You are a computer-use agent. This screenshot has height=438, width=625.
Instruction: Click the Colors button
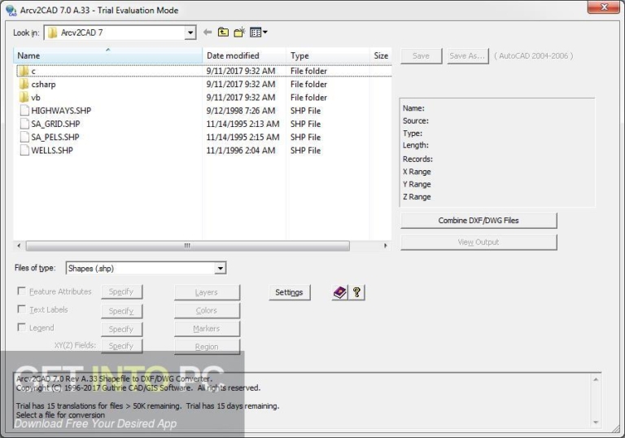[x=207, y=310]
